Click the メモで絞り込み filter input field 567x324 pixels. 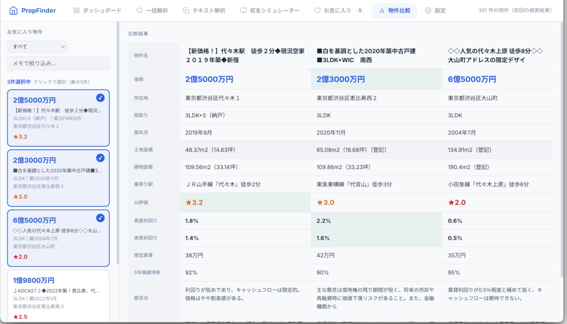click(58, 63)
